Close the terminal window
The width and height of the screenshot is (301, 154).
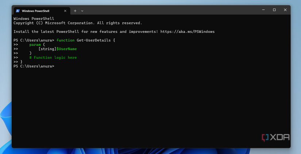tap(285, 10)
